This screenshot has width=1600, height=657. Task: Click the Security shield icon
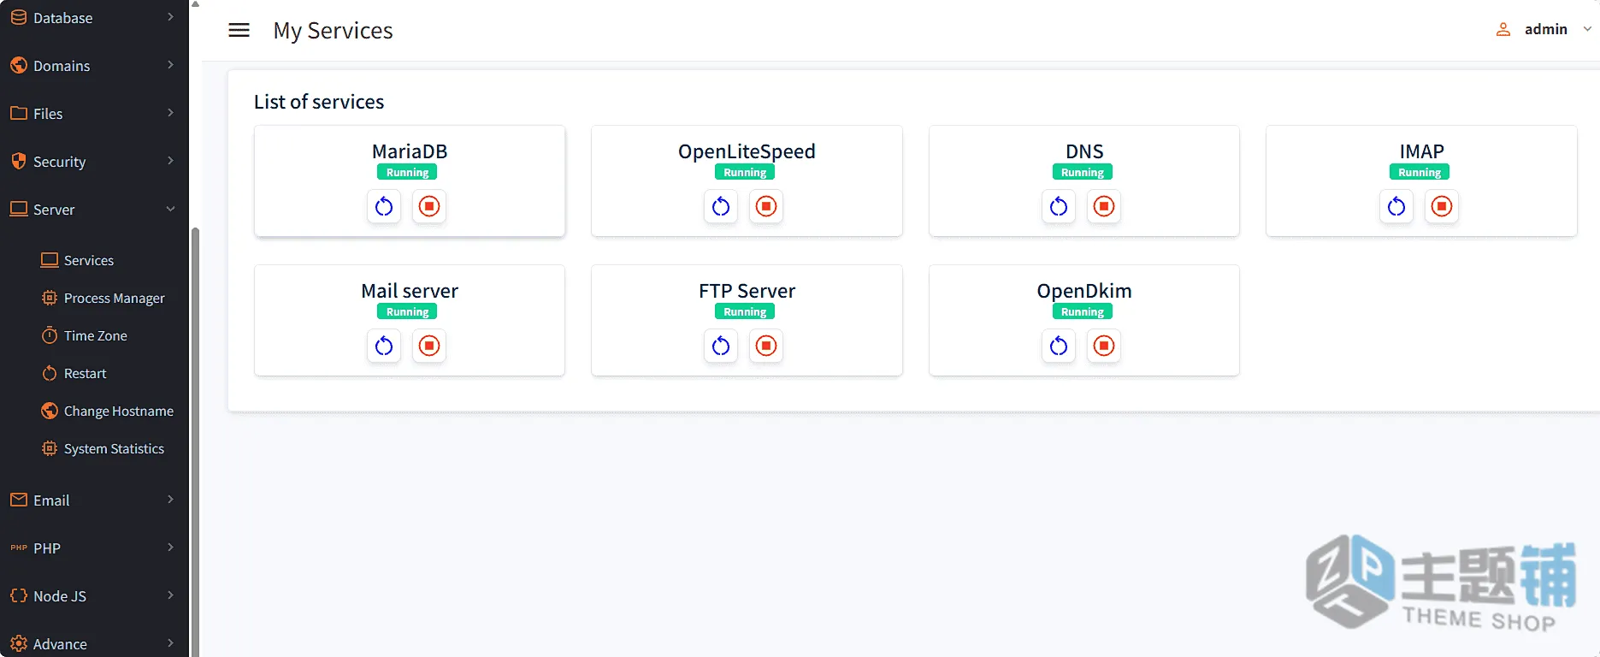click(18, 162)
